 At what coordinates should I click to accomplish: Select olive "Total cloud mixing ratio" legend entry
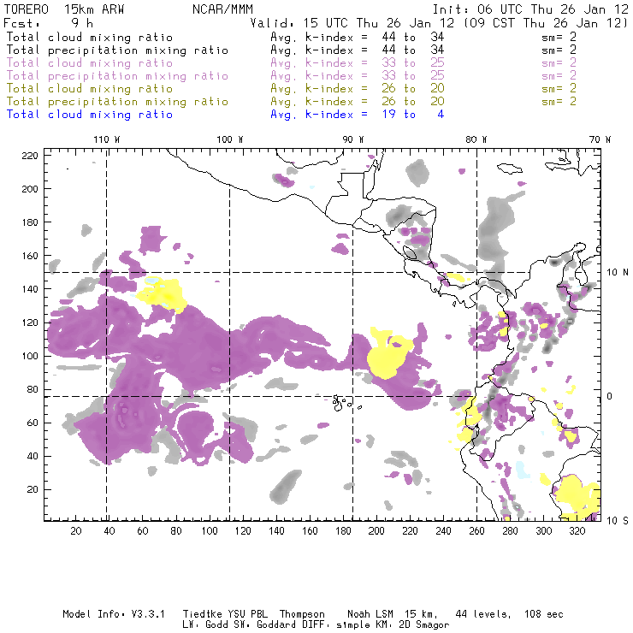click(90, 89)
